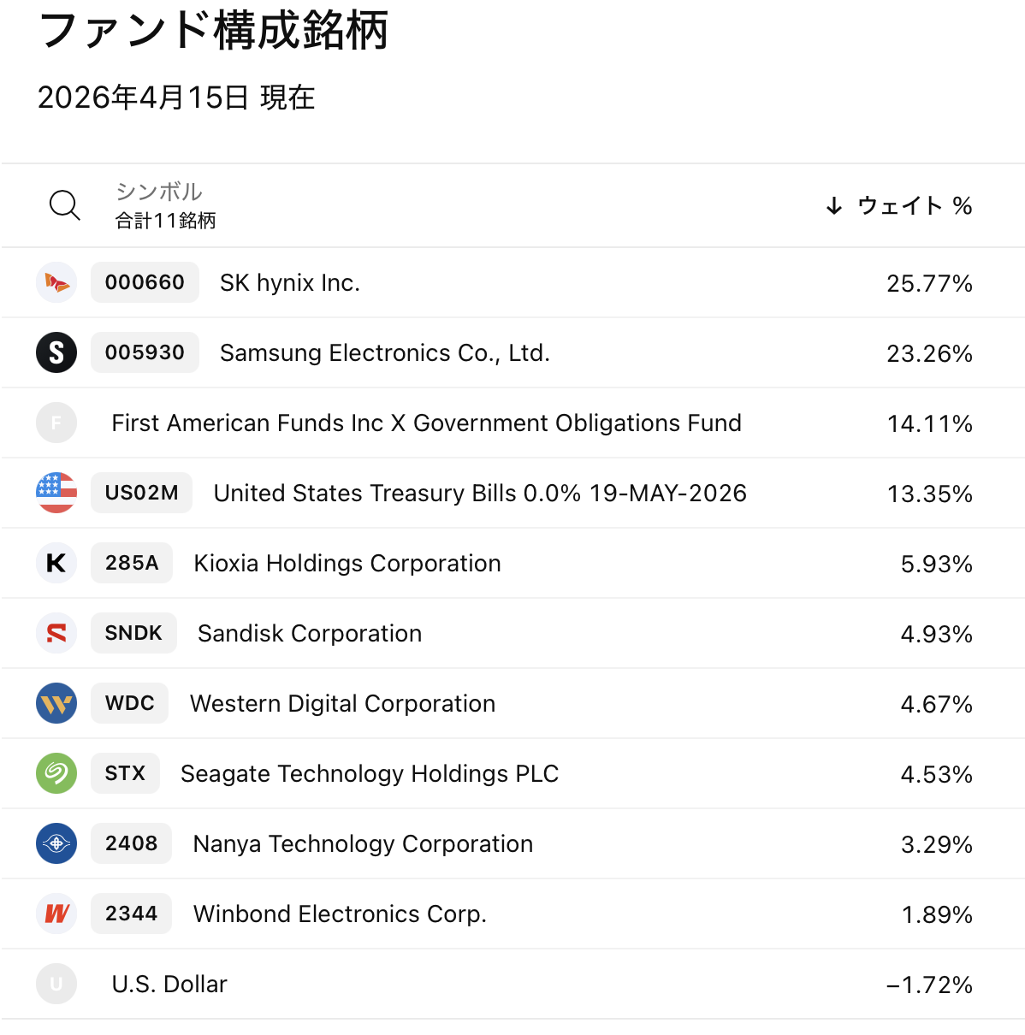Click the SK hynix company logo

tap(56, 282)
